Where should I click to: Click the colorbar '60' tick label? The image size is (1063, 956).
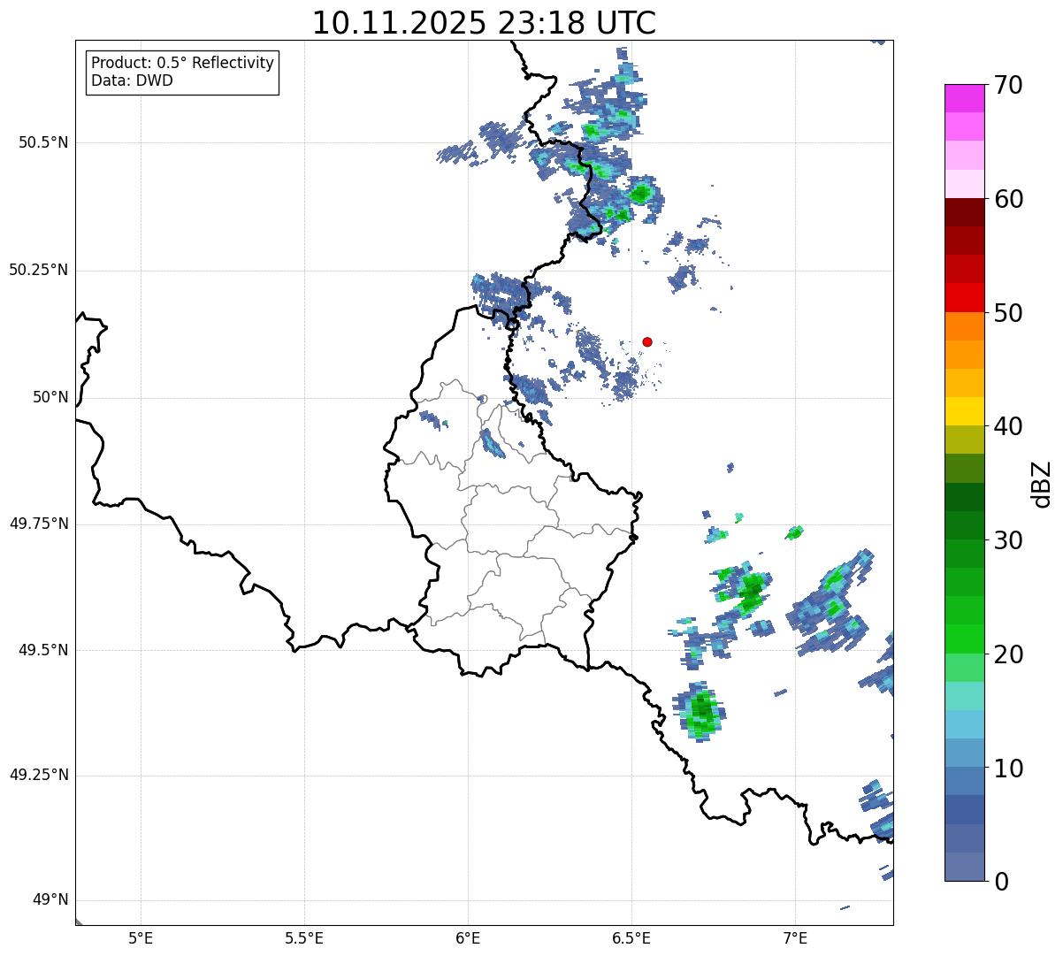pos(1008,200)
